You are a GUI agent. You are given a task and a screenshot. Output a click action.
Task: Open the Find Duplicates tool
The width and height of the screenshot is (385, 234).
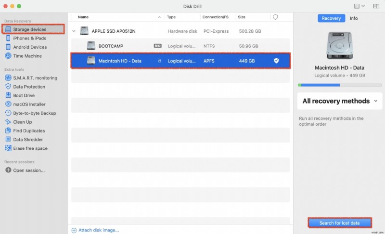(29, 130)
